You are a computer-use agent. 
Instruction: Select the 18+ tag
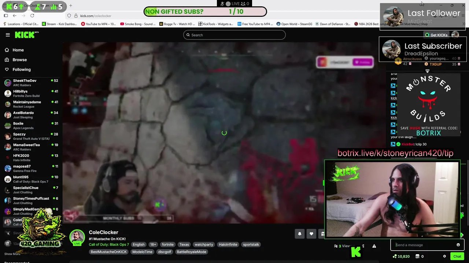(153, 244)
